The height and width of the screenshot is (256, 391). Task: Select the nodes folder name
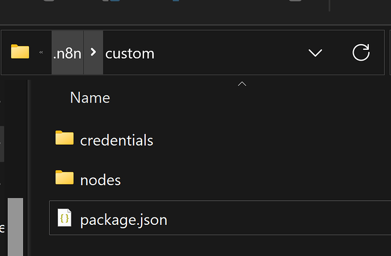click(100, 180)
